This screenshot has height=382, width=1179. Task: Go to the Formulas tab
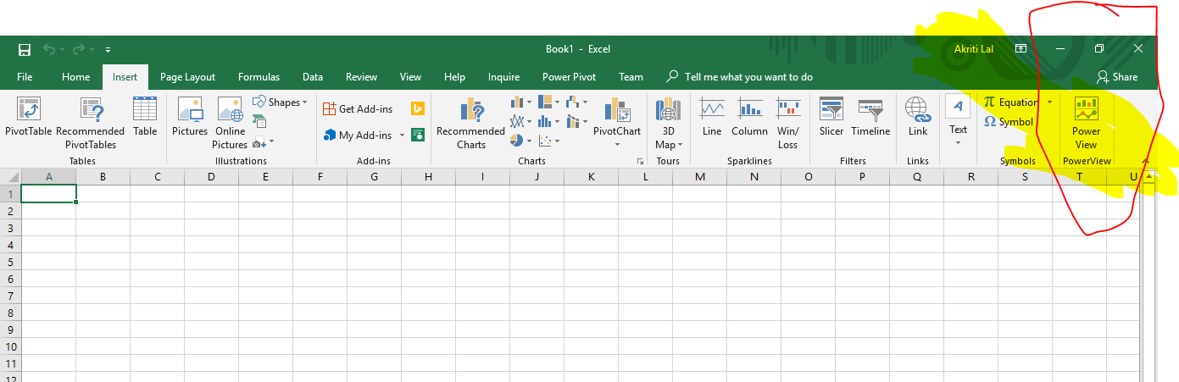pos(259,77)
